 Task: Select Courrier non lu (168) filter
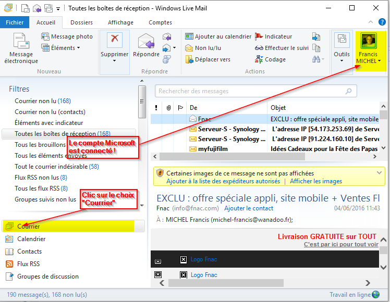click(43, 101)
